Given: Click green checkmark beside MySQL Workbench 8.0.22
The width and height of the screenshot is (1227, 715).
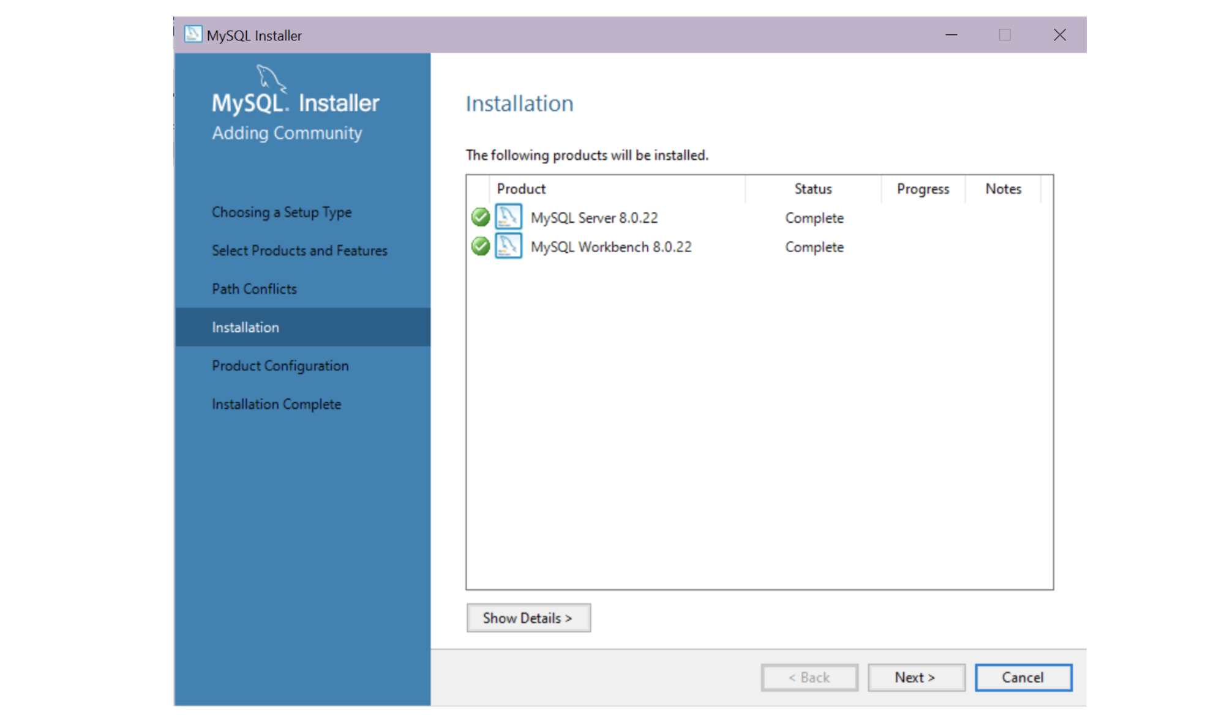Looking at the screenshot, I should [x=481, y=246].
